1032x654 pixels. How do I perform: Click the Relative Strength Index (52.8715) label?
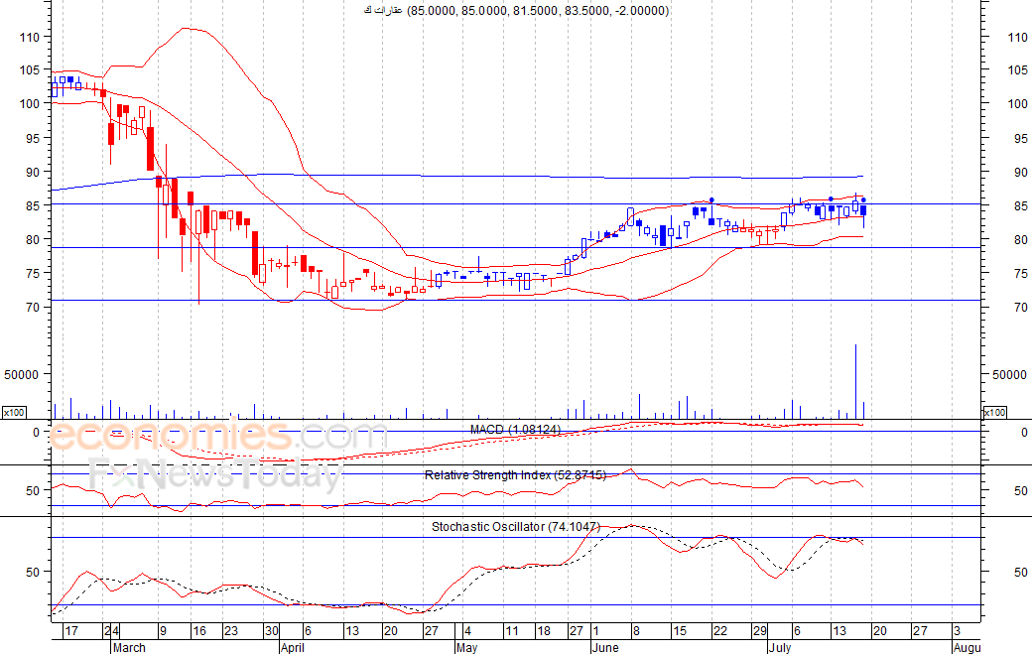[x=515, y=475]
